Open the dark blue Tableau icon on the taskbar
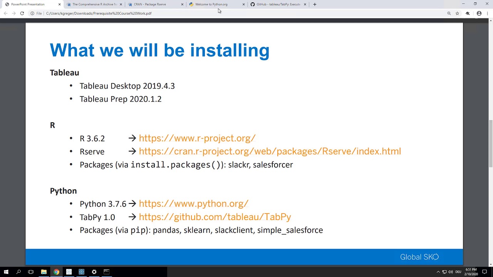Viewport: 493px width, 277px height. (x=81, y=272)
